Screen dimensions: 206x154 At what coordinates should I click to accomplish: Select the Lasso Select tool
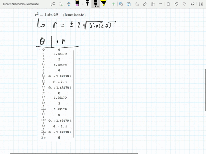tap(61, 4)
